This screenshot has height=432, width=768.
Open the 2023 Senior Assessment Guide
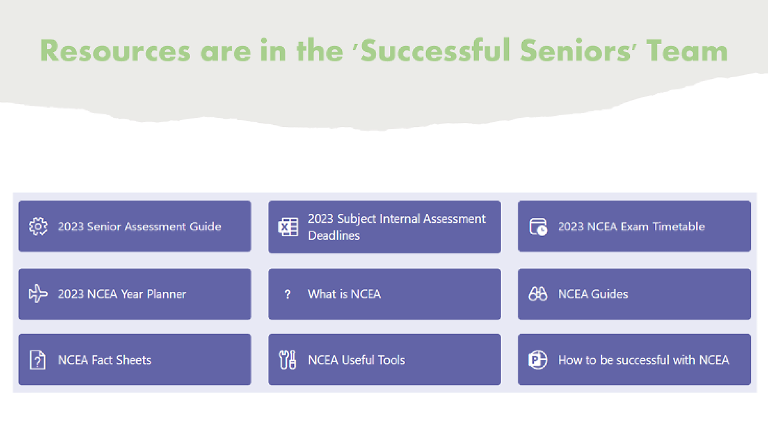(139, 227)
